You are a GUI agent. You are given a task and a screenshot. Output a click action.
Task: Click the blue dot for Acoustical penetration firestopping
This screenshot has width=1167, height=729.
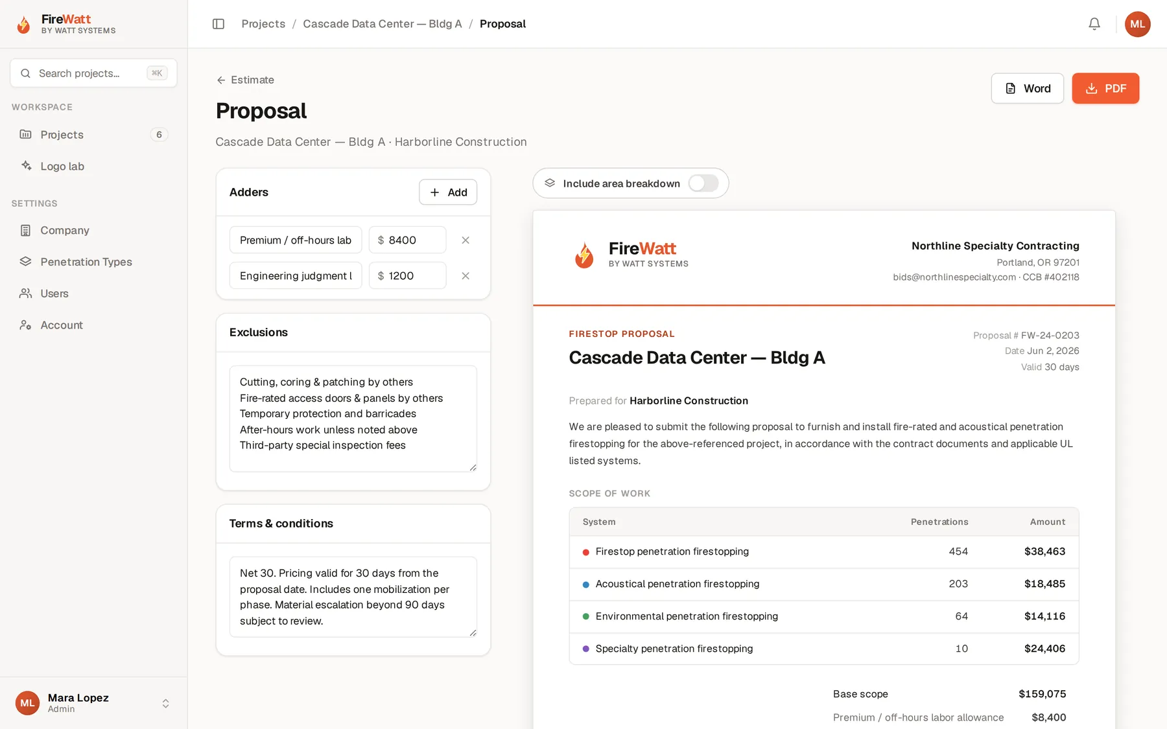586,584
